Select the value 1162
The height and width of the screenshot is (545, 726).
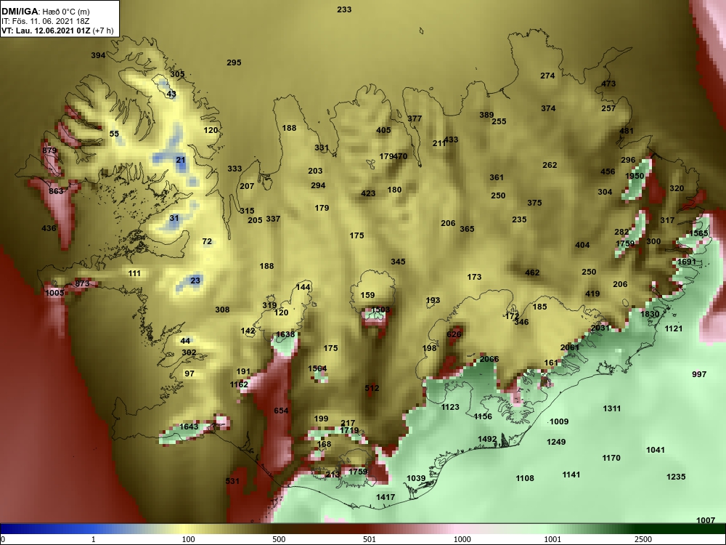(x=239, y=384)
